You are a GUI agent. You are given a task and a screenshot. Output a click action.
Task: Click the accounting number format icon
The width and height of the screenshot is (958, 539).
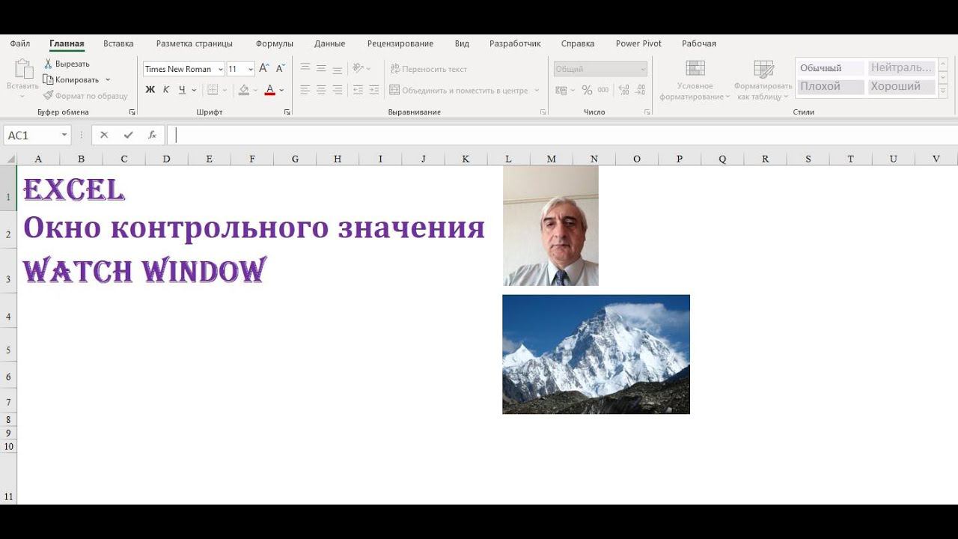tap(562, 90)
